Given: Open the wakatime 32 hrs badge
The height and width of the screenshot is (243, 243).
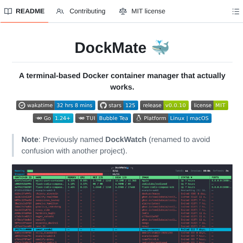Looking at the screenshot, I should (56, 105).
